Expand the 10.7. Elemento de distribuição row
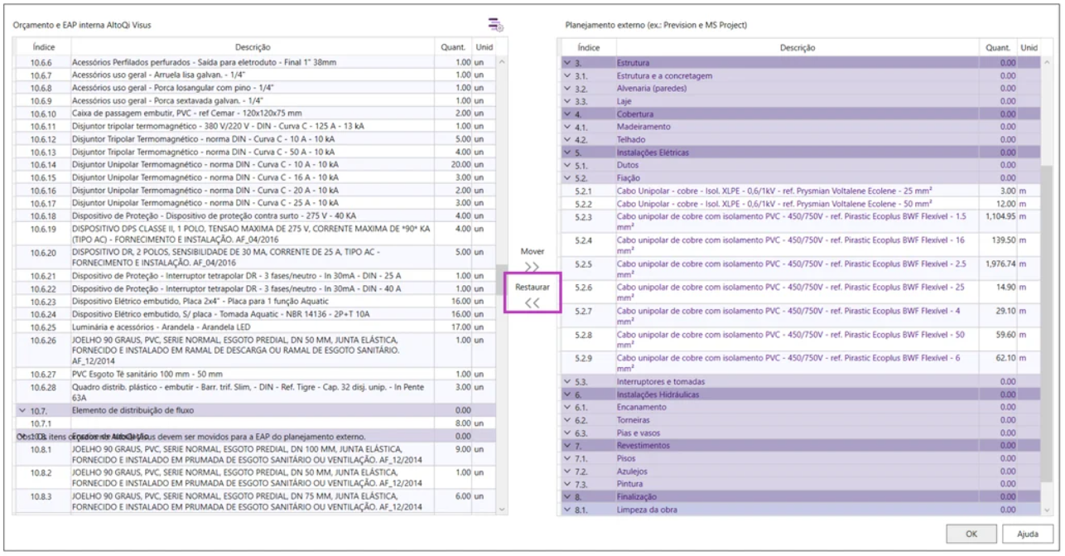Image resolution: width=1065 pixels, height=556 pixels. coord(22,409)
